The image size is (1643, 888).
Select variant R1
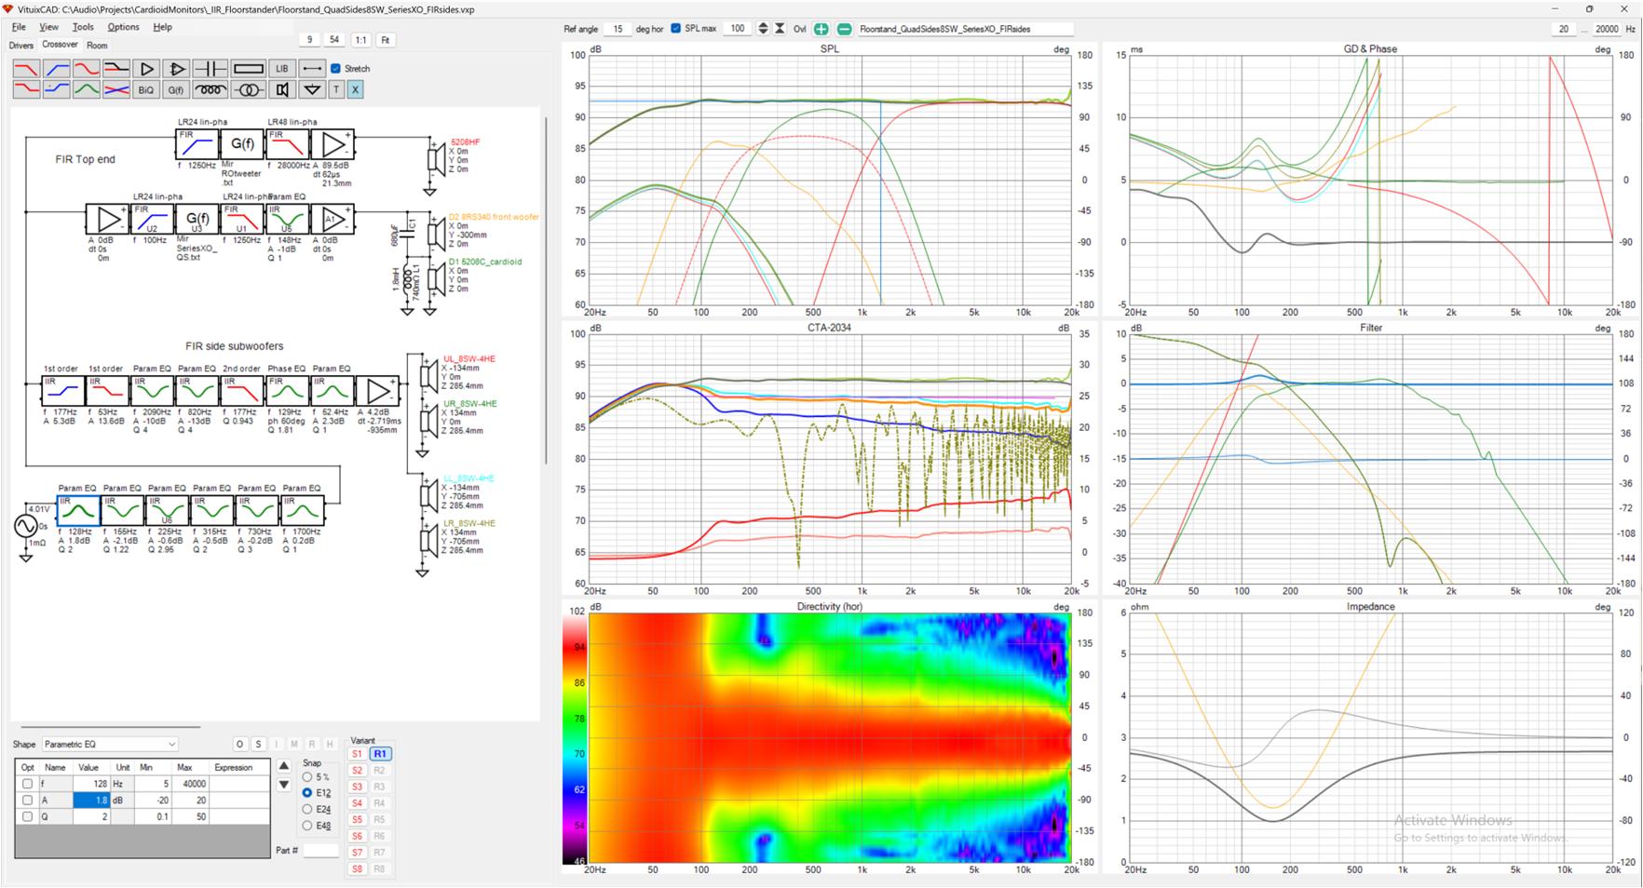point(380,754)
